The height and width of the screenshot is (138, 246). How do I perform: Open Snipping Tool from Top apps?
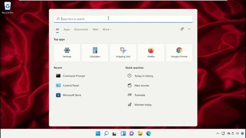(123, 53)
